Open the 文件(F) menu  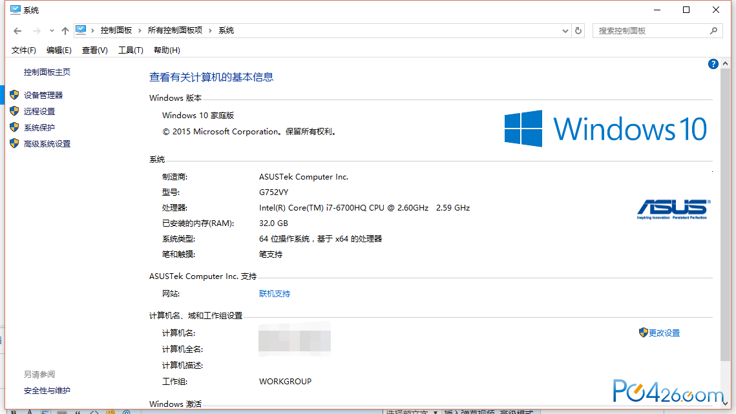pyautogui.click(x=23, y=50)
